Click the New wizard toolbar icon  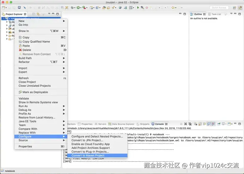[4, 8]
